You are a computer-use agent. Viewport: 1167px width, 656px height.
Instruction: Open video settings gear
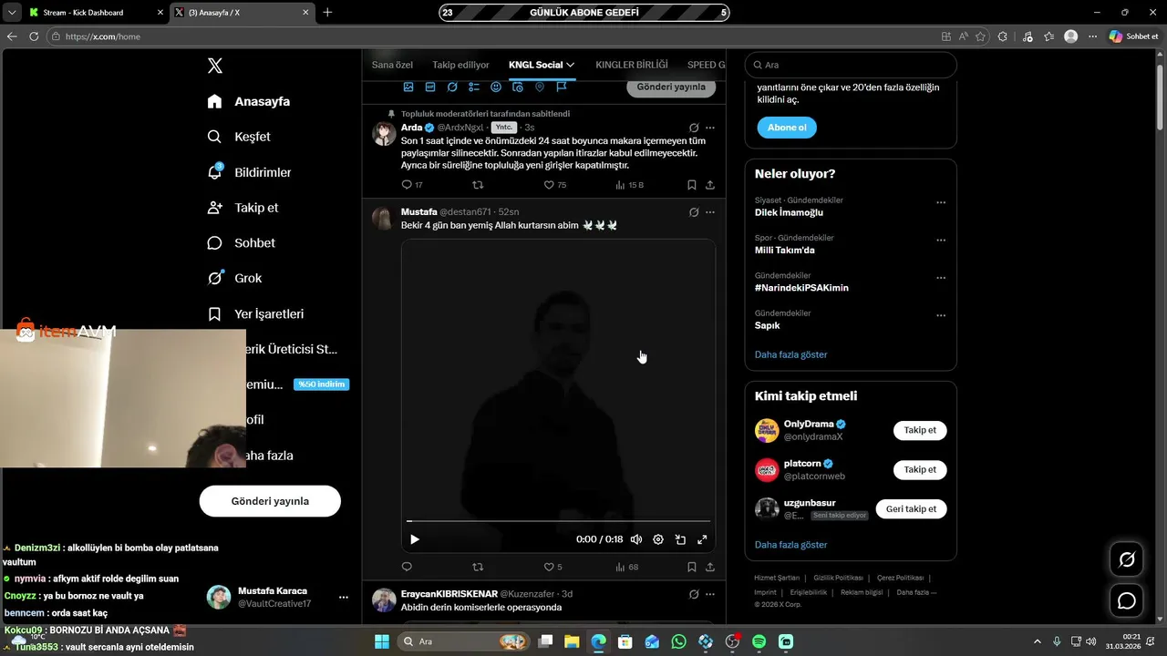658,539
